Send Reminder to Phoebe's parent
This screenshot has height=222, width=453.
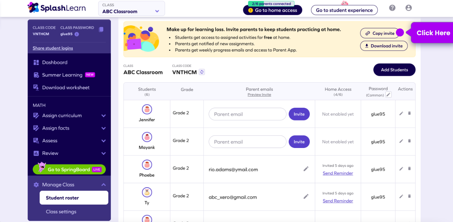tap(338, 173)
